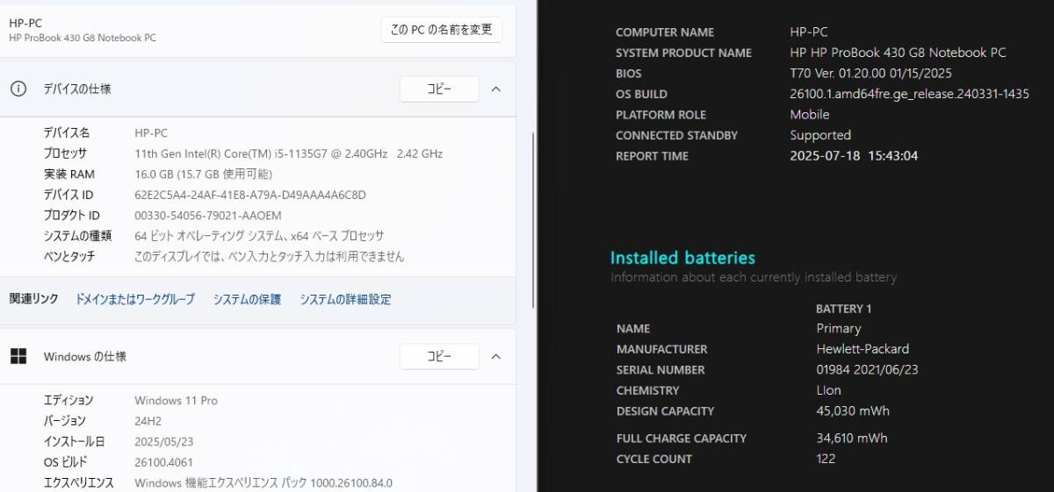
Task: Select the pen and touch availability text
Action: 270,256
